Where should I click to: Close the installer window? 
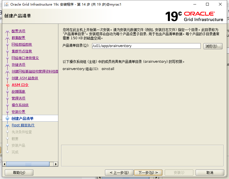[220, 4]
